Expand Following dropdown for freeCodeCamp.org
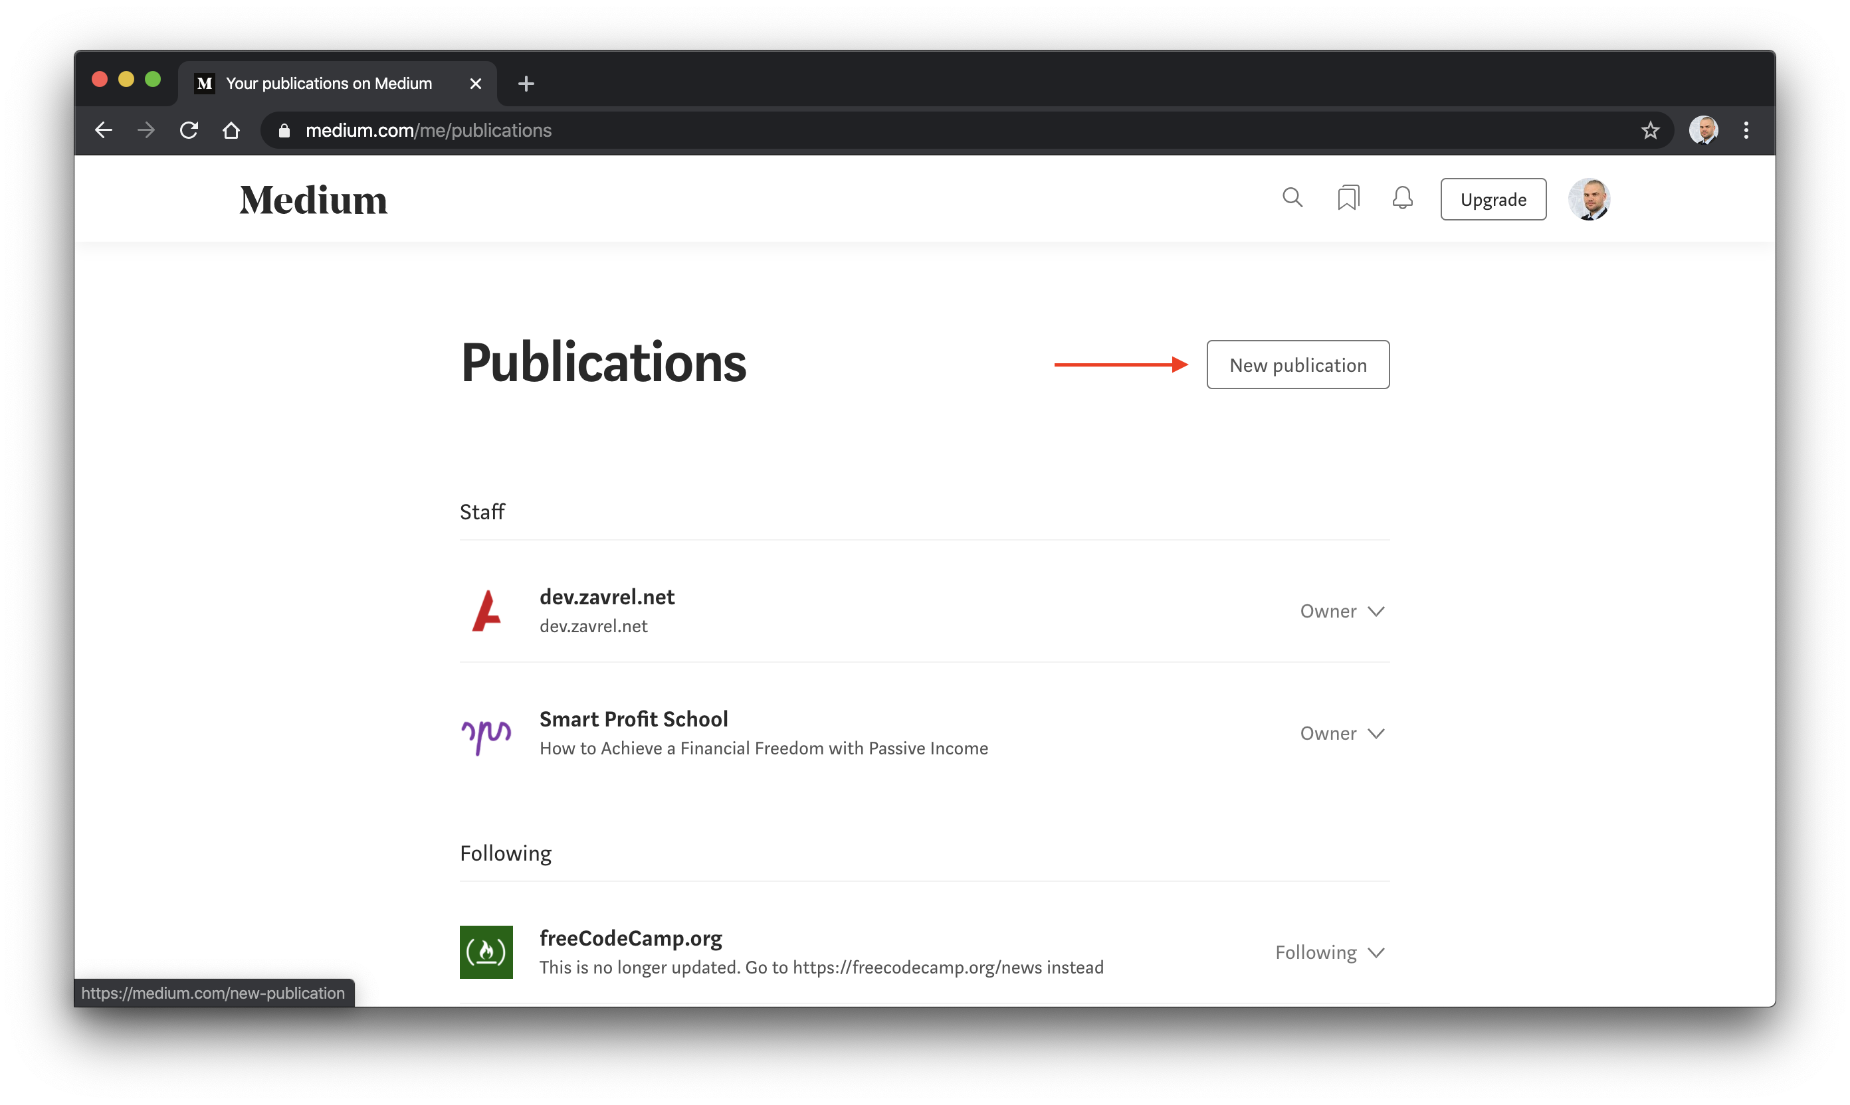1850x1105 pixels. pos(1330,952)
